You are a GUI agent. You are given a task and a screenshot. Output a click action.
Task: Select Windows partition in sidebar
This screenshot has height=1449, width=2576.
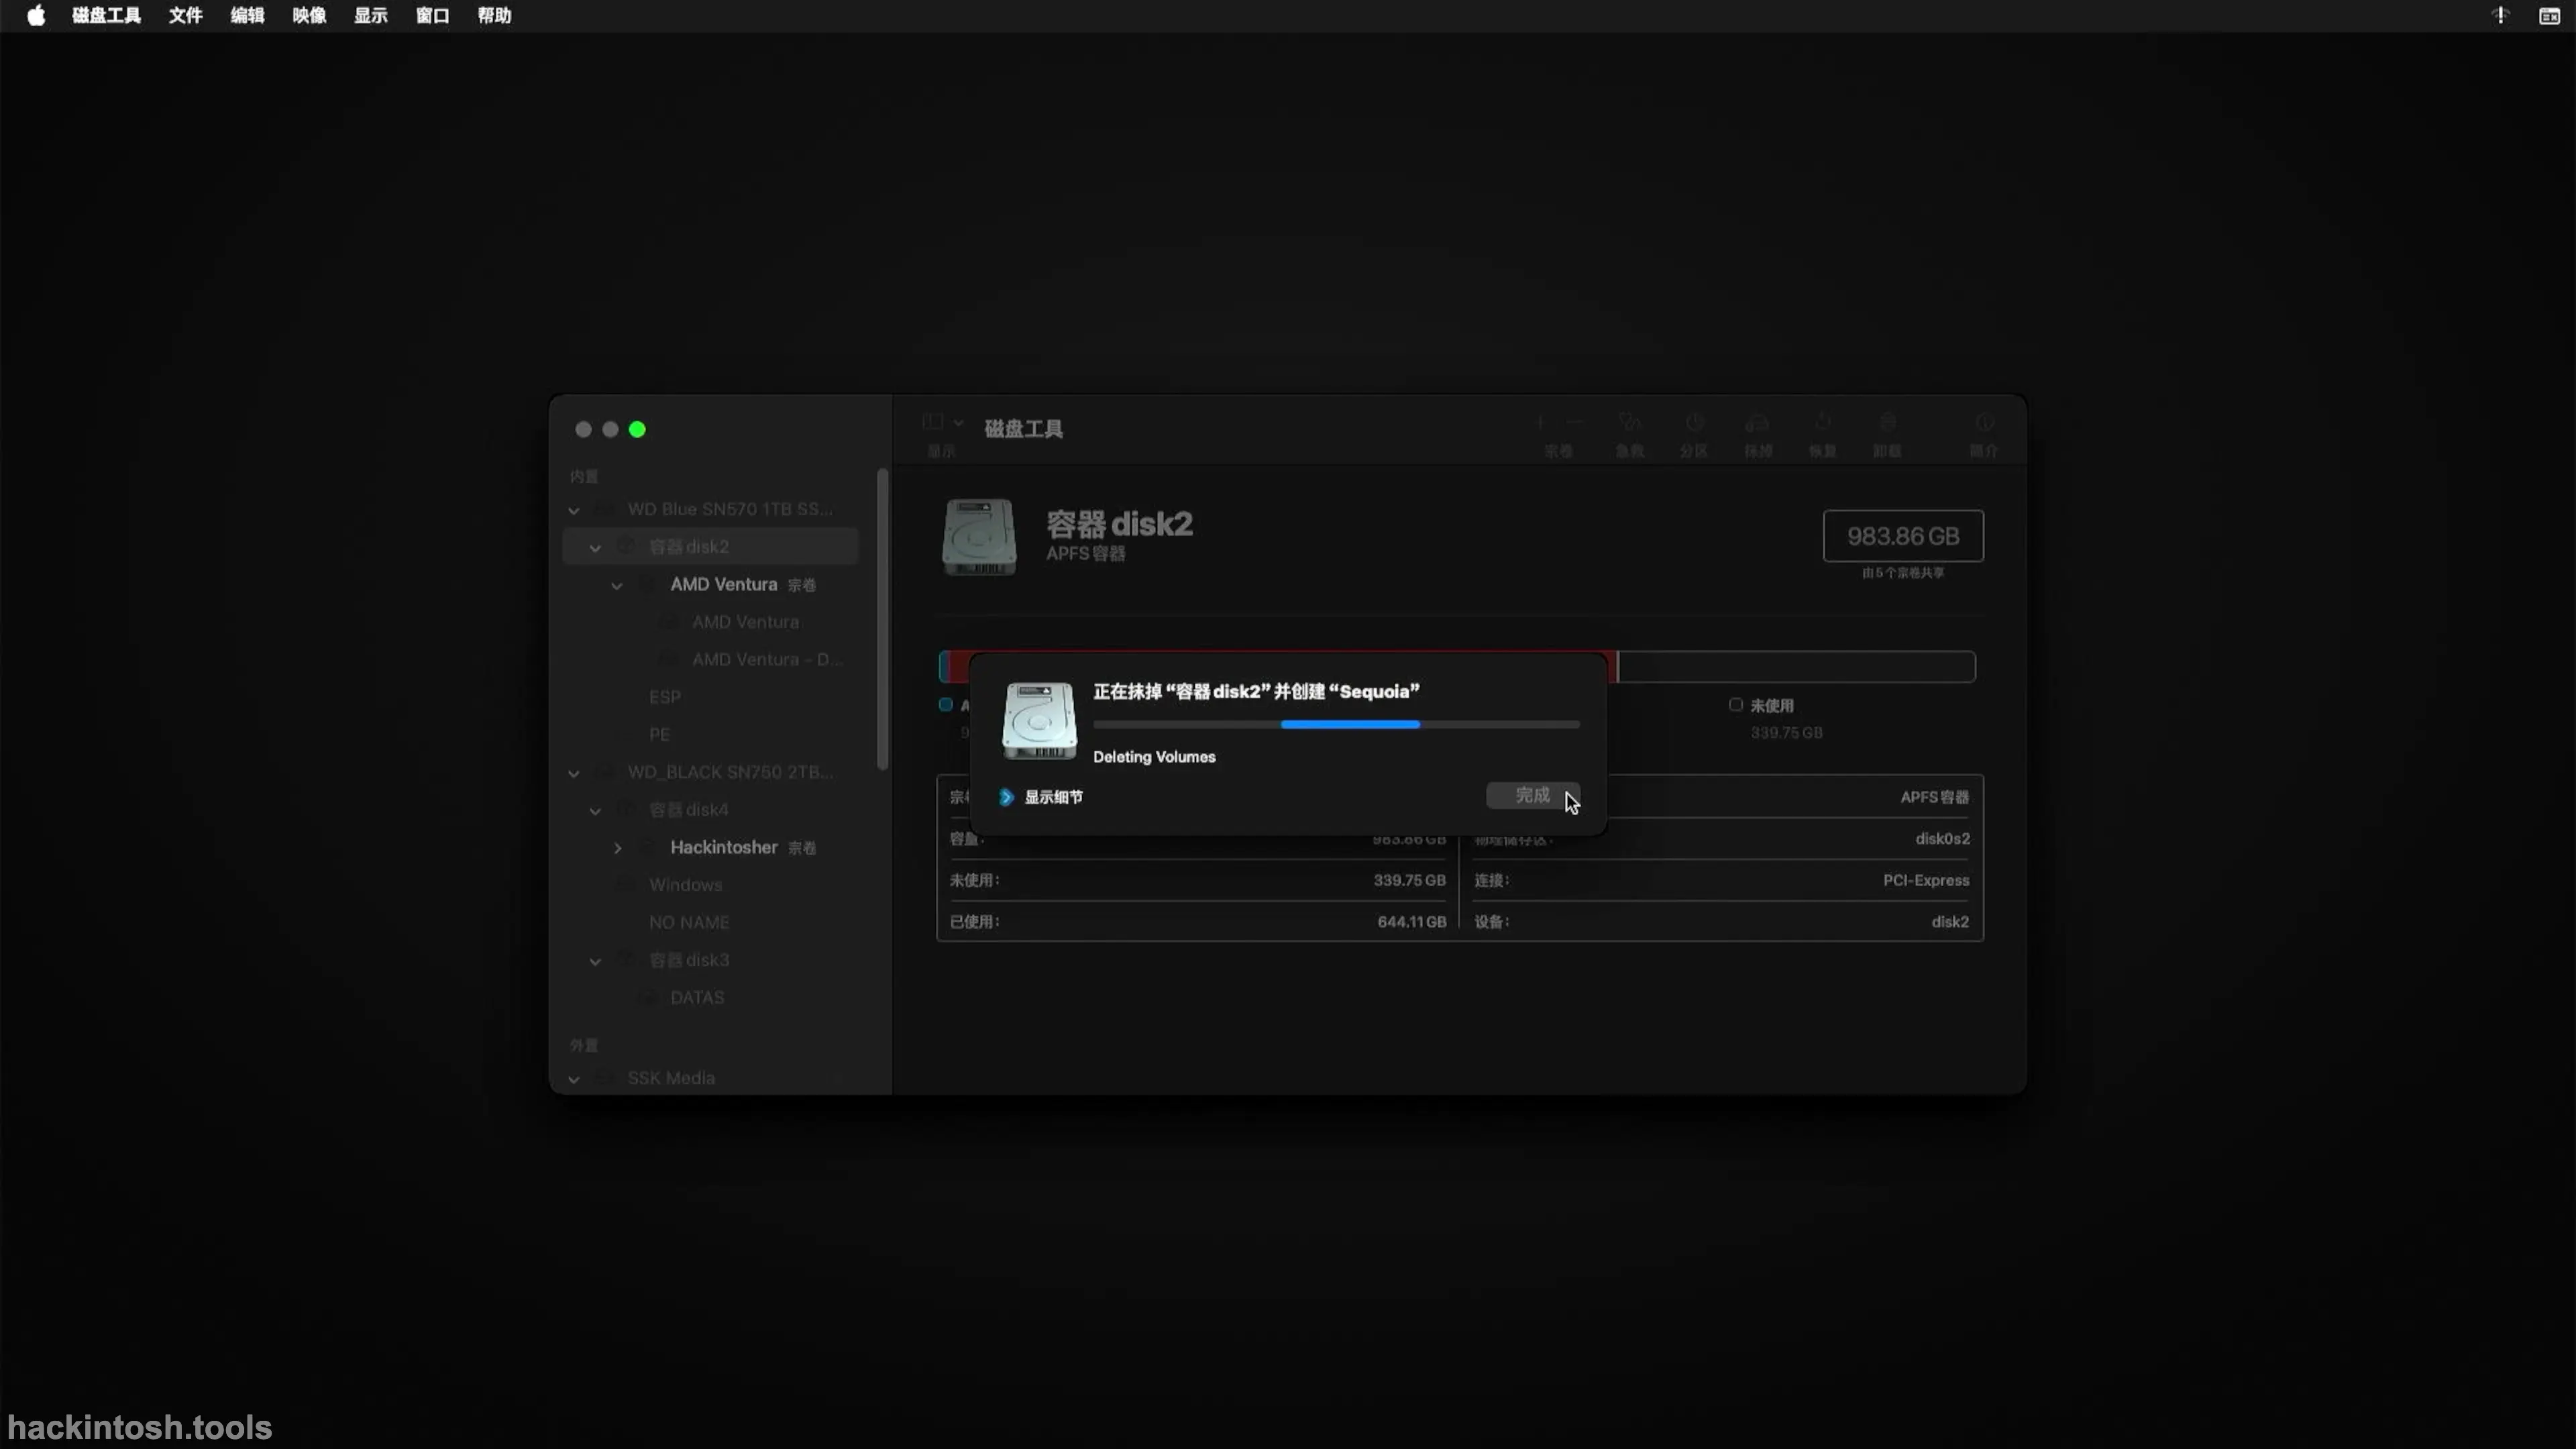pos(710,884)
